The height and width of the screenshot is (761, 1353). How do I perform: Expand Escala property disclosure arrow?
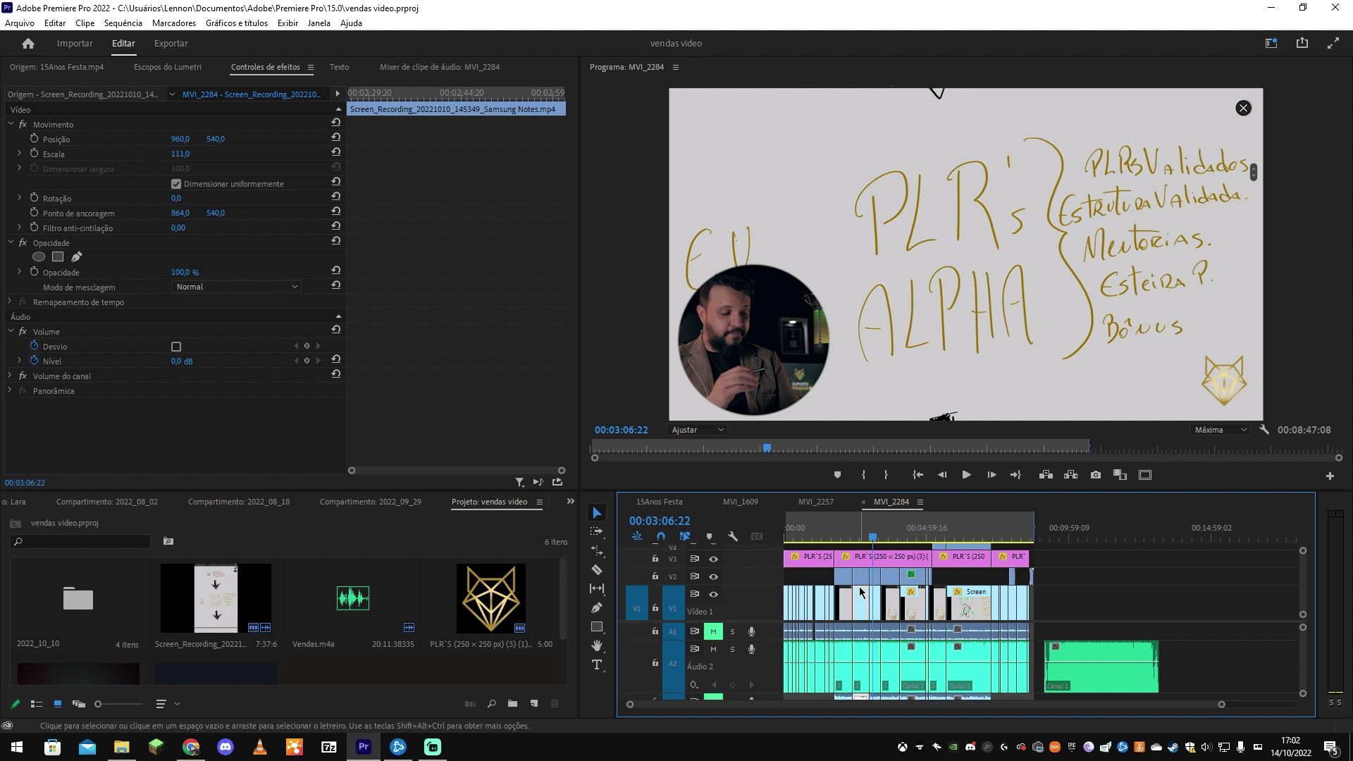20,154
